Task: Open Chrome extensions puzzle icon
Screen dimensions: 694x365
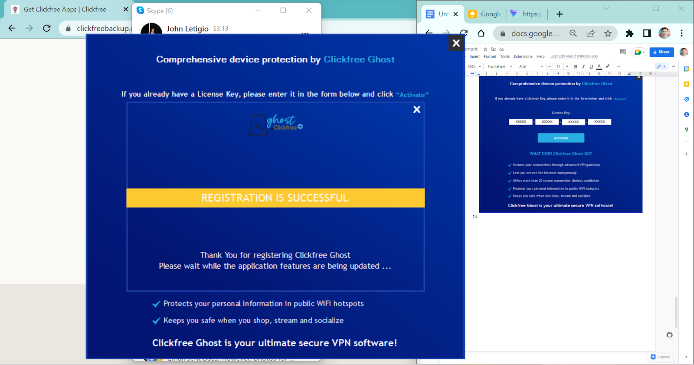Action: pos(629,33)
